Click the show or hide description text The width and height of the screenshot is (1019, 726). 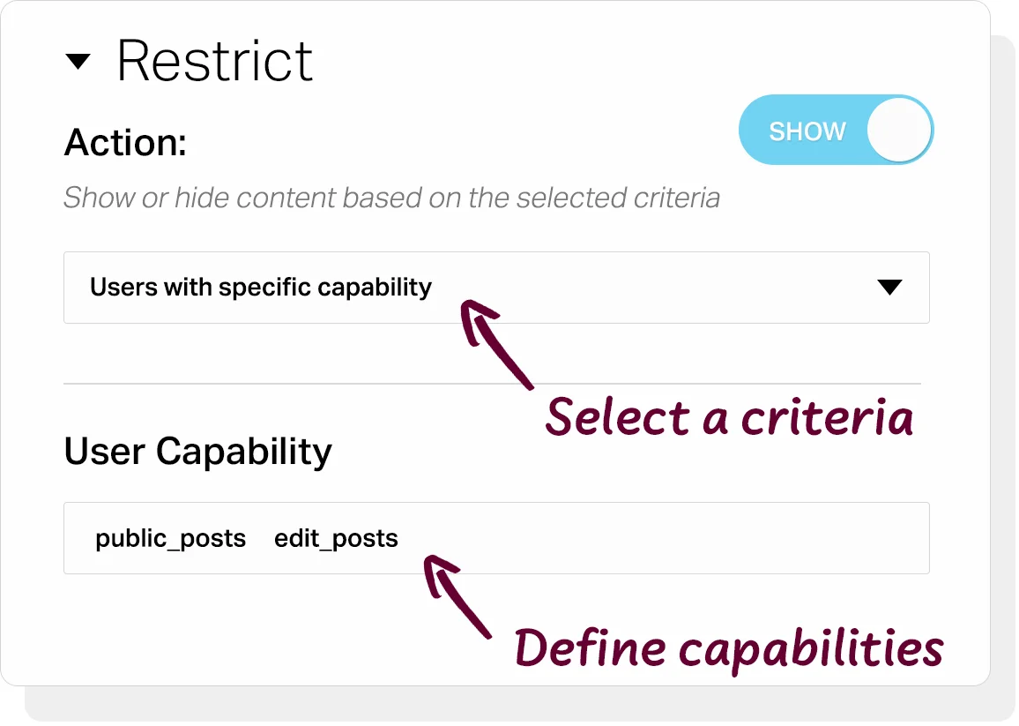pos(391,198)
